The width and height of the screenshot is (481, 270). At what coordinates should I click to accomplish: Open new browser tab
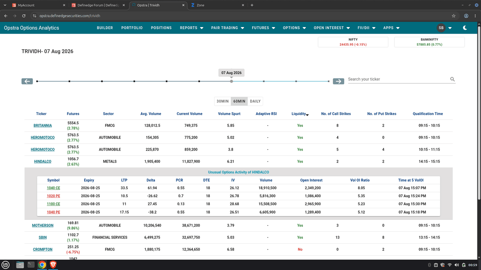[252, 5]
